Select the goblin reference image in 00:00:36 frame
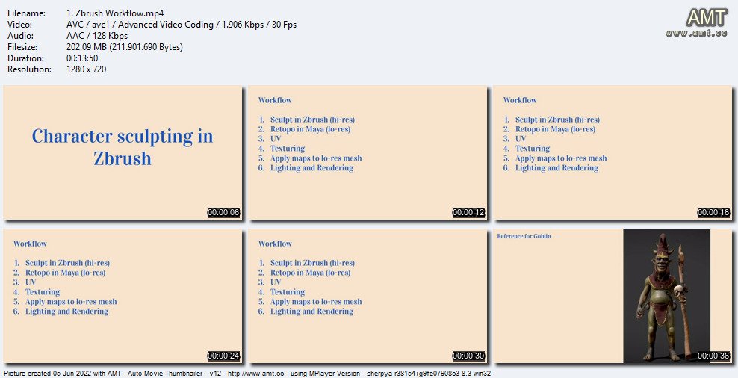The width and height of the screenshot is (738, 378). click(x=666, y=296)
